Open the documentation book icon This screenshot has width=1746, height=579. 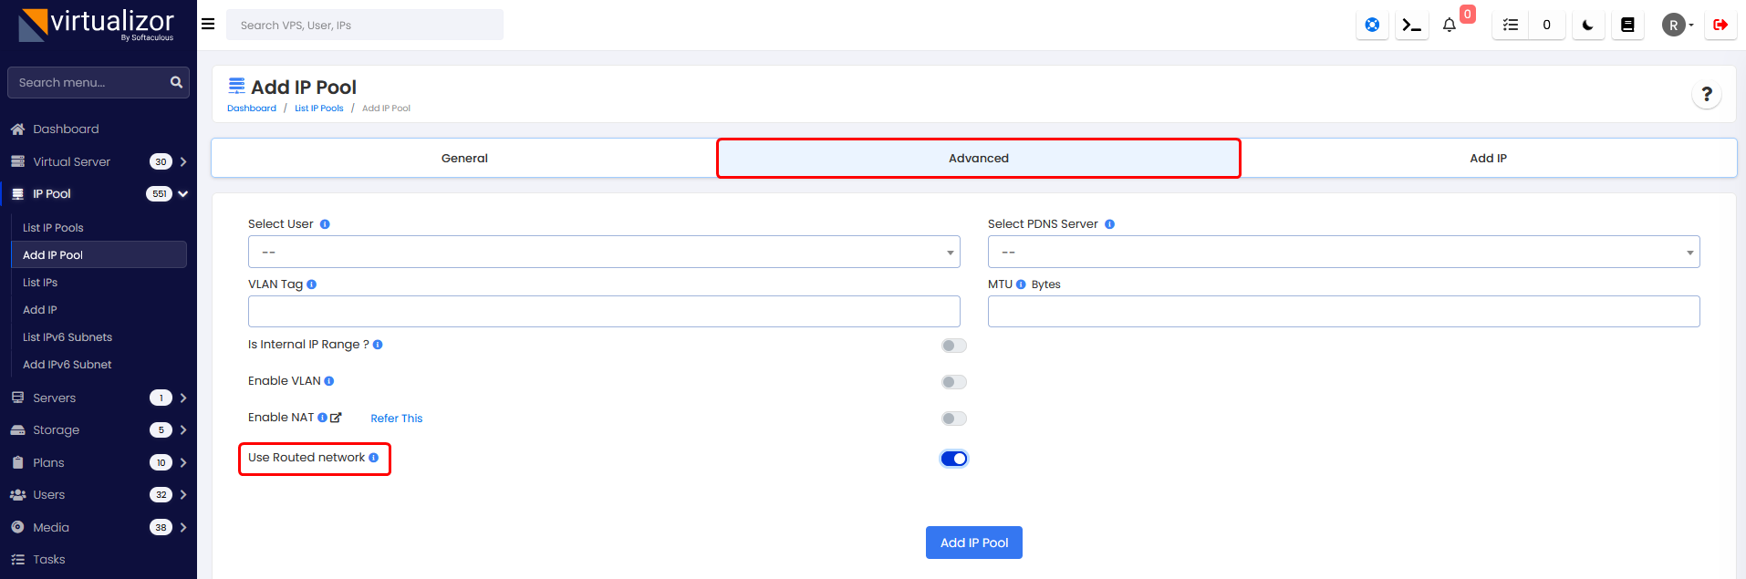tap(1626, 26)
